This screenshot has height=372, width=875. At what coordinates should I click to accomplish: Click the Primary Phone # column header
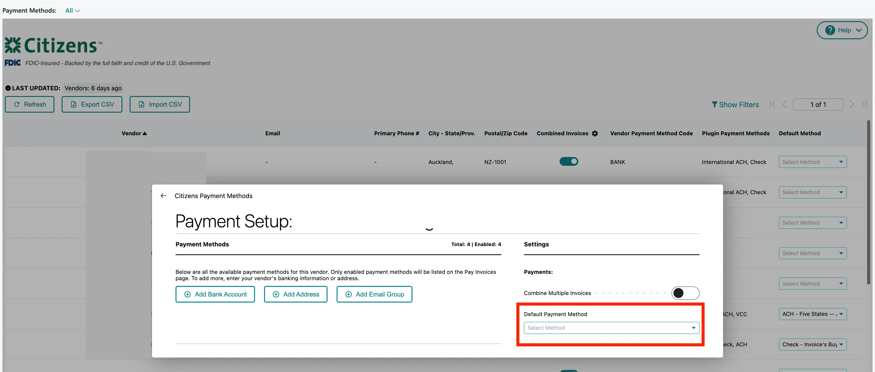(x=396, y=133)
